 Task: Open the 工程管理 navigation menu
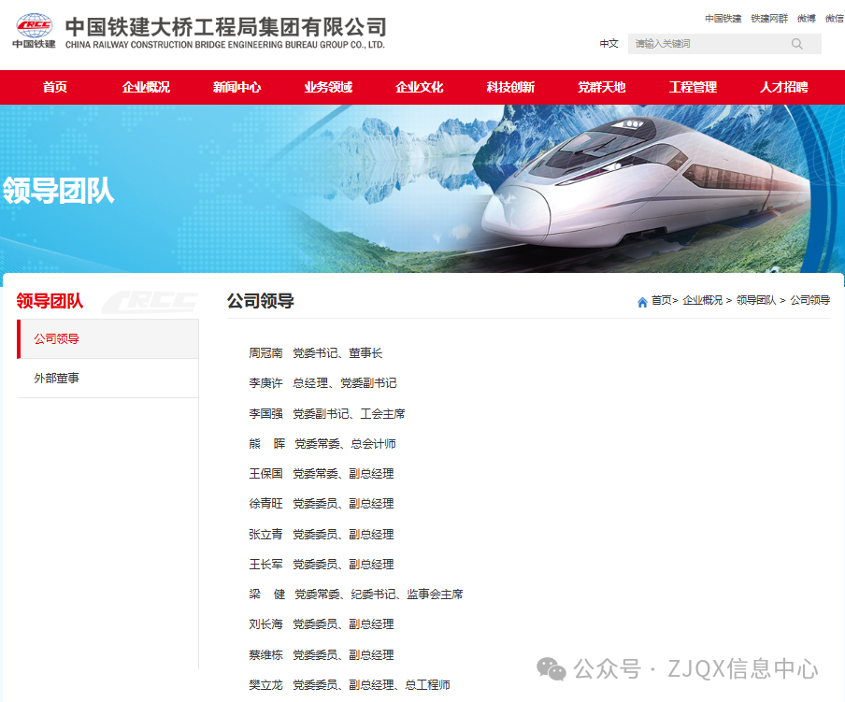pyautogui.click(x=693, y=88)
